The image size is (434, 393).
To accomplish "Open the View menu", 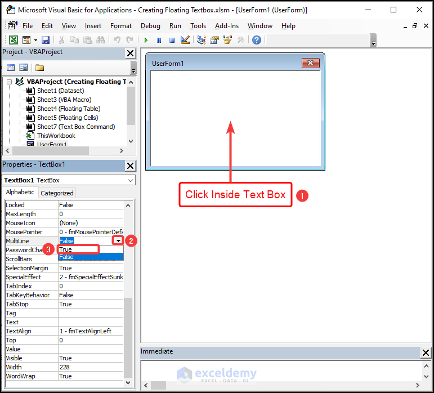I will [x=69, y=26].
